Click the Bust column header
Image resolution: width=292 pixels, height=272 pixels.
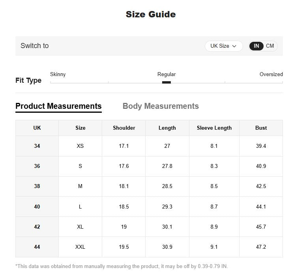pyautogui.click(x=261, y=128)
